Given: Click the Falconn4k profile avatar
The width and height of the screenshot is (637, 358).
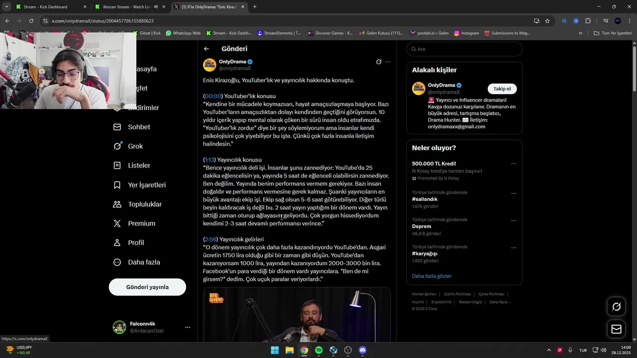Looking at the screenshot, I should [x=119, y=327].
